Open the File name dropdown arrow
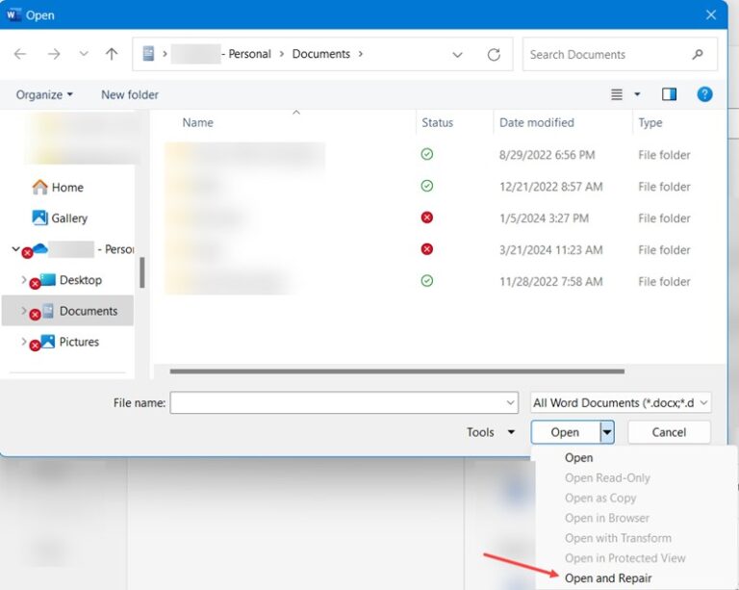739x590 pixels. click(x=510, y=403)
